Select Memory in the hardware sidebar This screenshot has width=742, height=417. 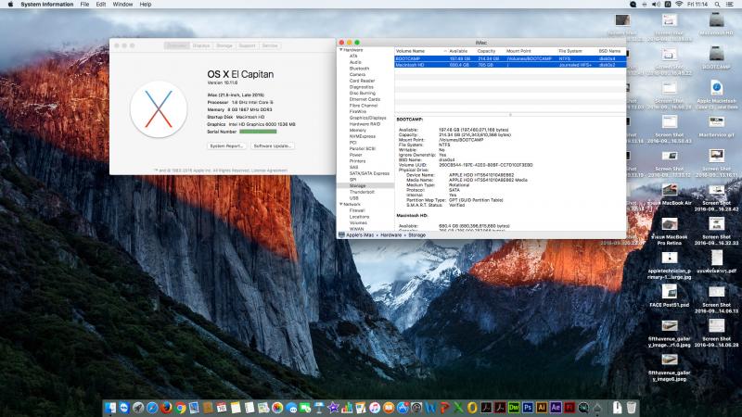coord(358,130)
